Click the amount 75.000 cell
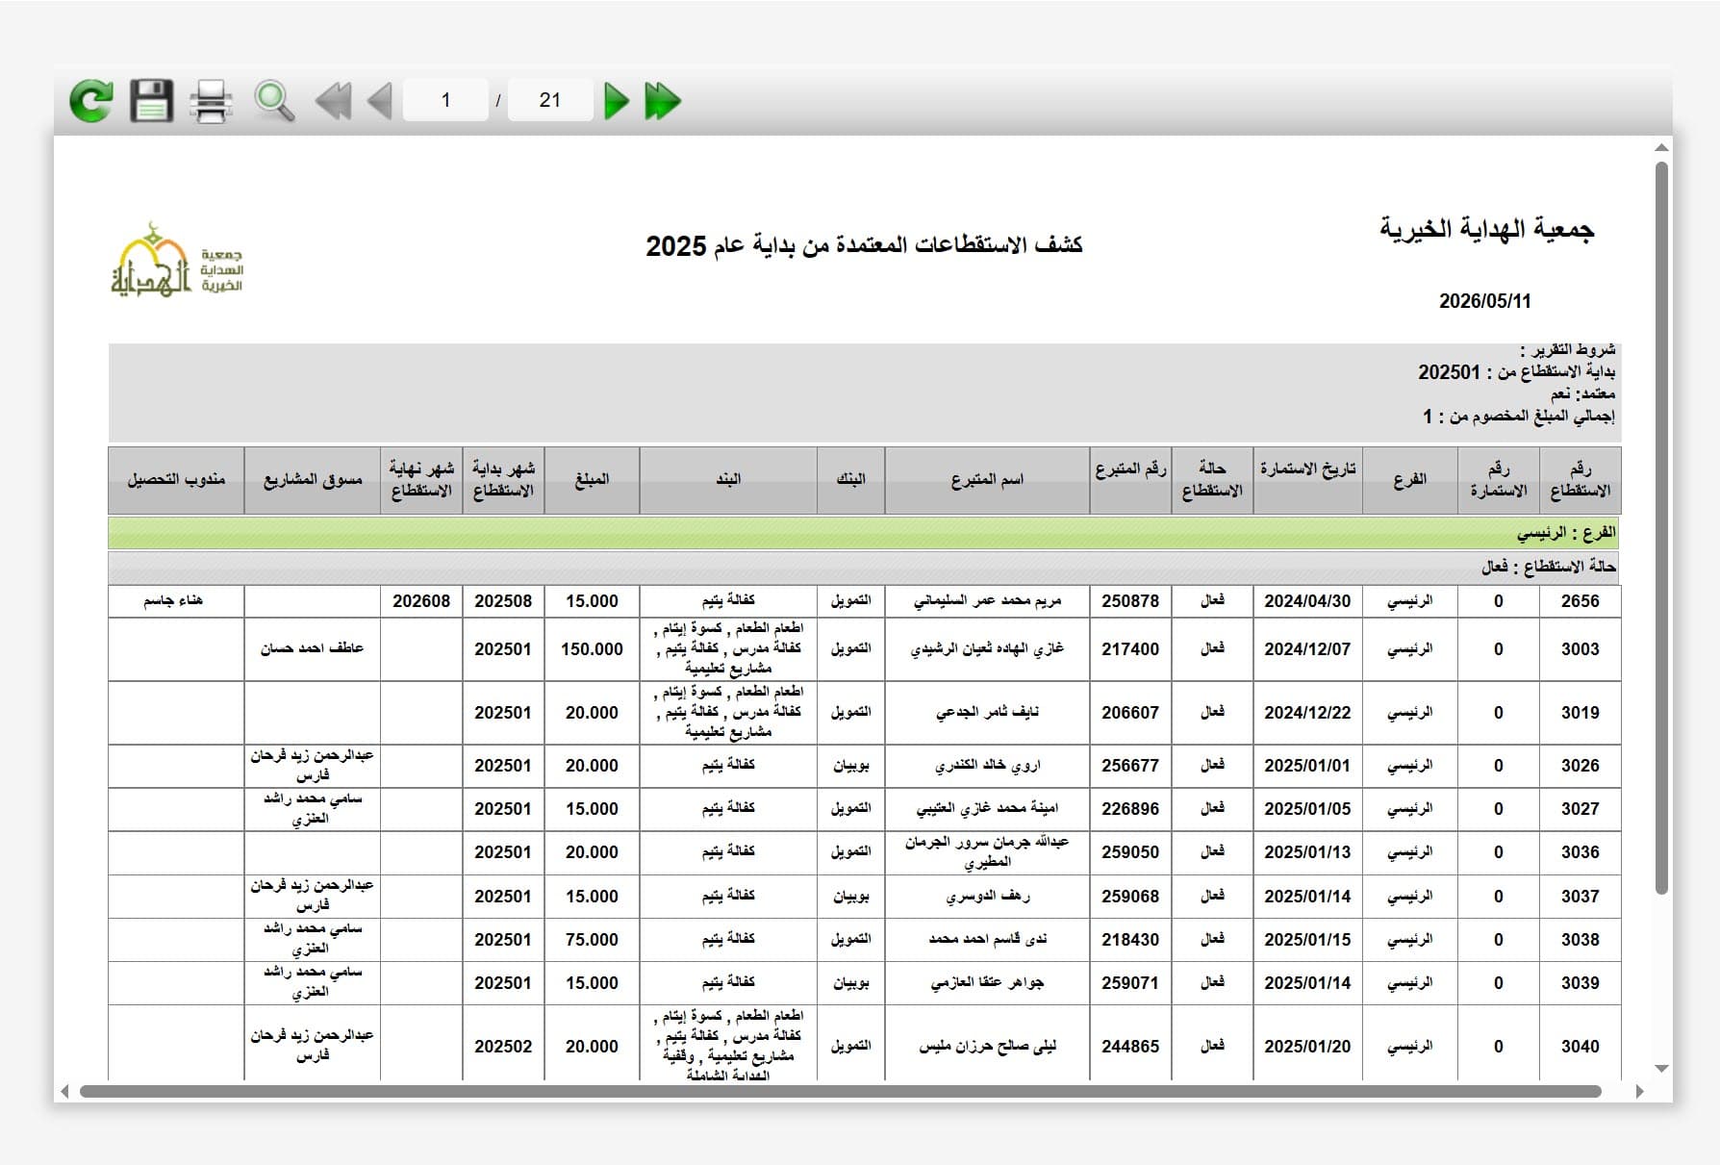The width and height of the screenshot is (1720, 1165). click(592, 939)
